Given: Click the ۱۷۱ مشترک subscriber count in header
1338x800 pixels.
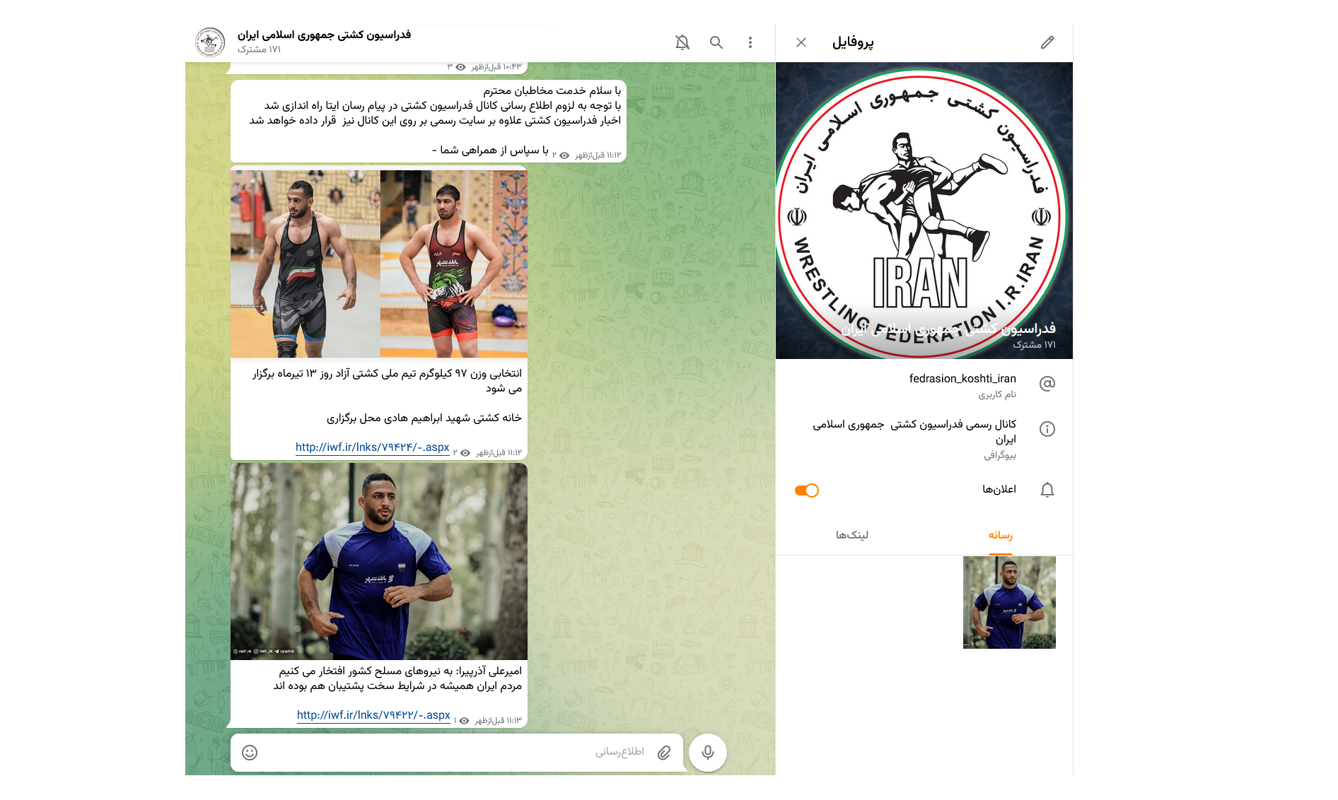Looking at the screenshot, I should pyautogui.click(x=259, y=49).
